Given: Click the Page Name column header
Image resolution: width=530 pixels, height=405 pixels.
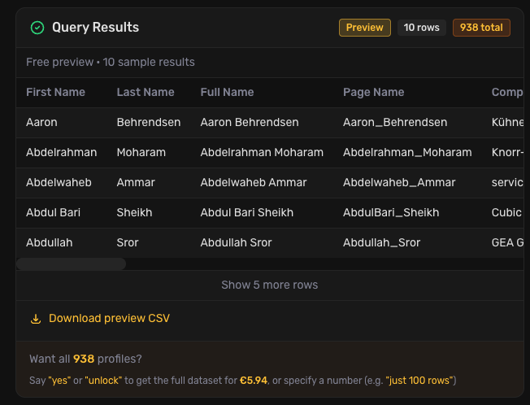Looking at the screenshot, I should 373,93.
